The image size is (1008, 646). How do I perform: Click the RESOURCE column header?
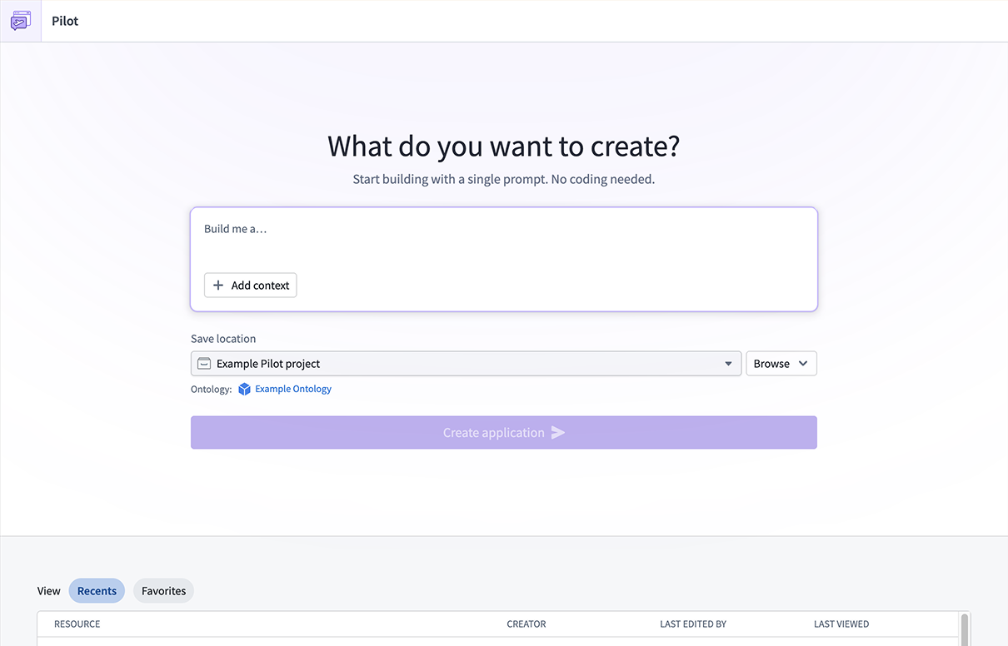tap(76, 624)
